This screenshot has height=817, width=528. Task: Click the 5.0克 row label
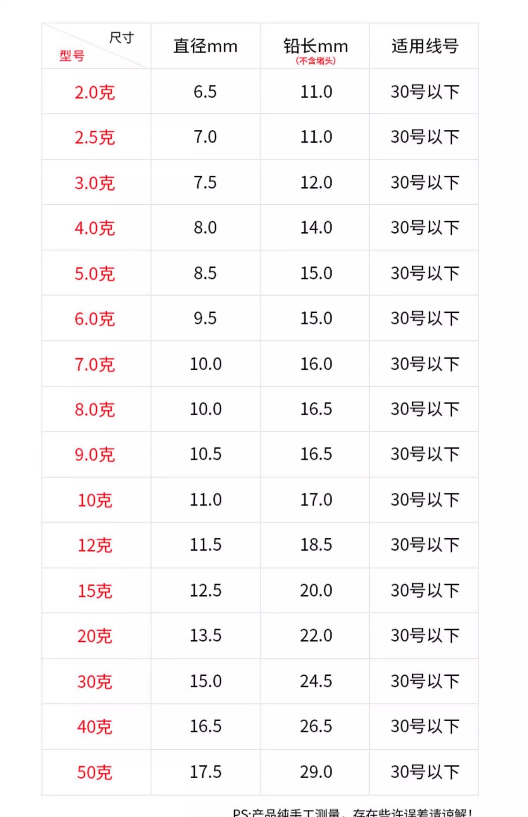[x=95, y=274]
